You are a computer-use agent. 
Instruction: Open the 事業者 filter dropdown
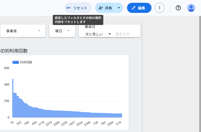tap(23, 31)
